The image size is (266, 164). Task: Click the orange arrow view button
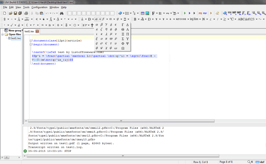point(211,13)
